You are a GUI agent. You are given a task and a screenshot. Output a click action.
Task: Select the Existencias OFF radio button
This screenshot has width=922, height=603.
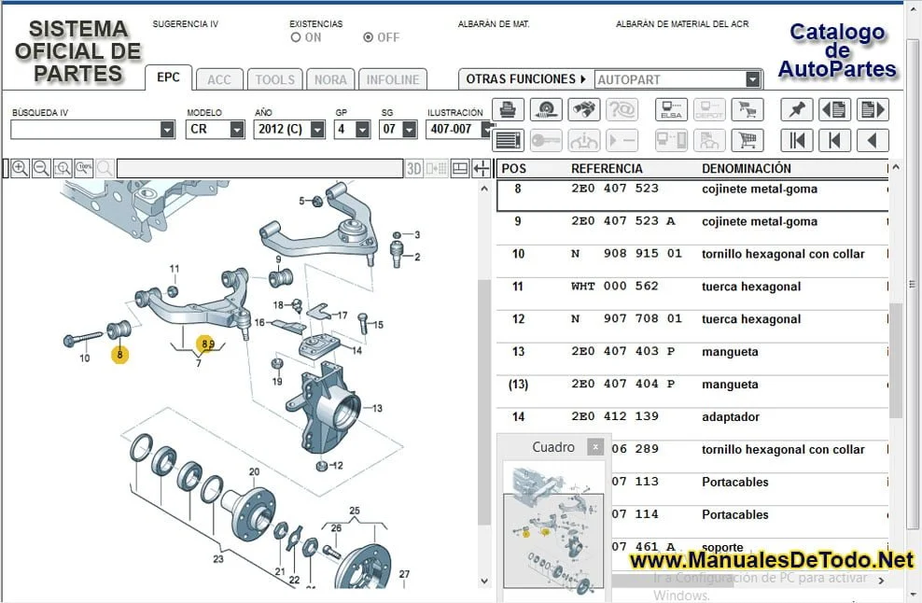(x=368, y=37)
